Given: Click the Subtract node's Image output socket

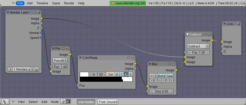Looking at the screenshot, I should pos(212,40).
